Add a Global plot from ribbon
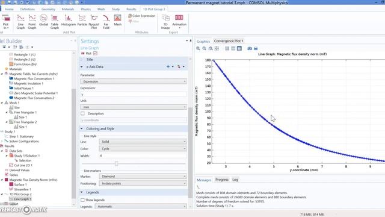 43,20
